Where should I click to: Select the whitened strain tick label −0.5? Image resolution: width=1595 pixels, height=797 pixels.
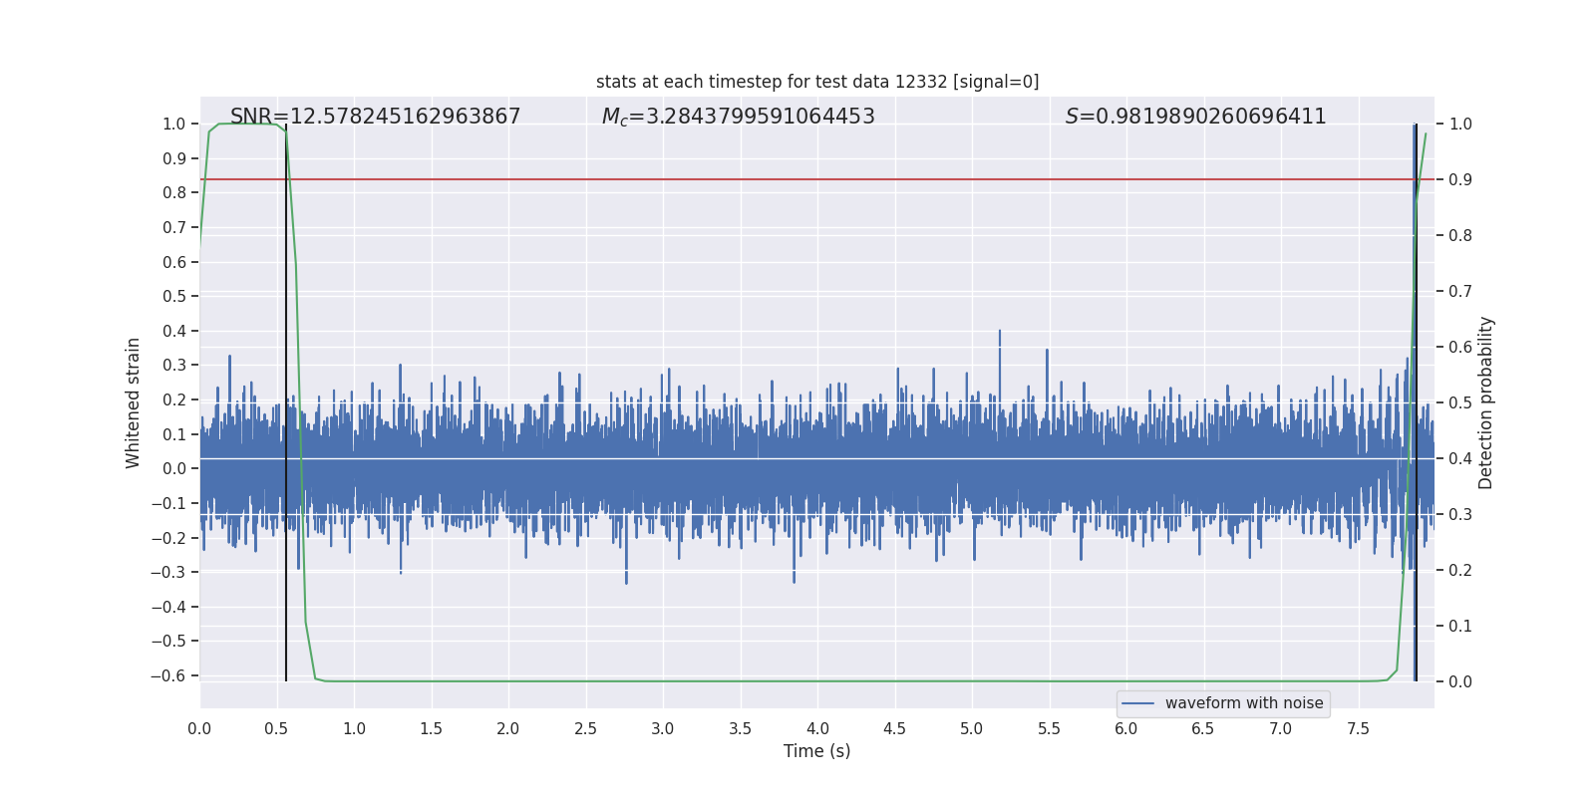pyautogui.click(x=168, y=642)
